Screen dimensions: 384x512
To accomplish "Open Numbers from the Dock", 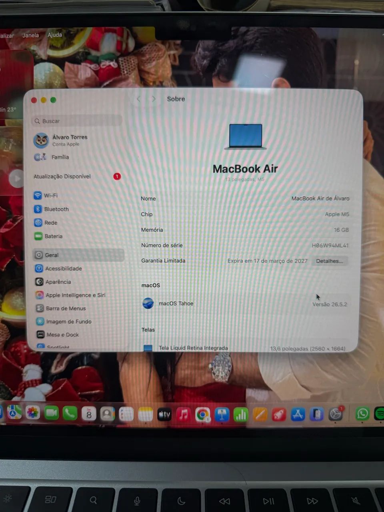I will 241,415.
